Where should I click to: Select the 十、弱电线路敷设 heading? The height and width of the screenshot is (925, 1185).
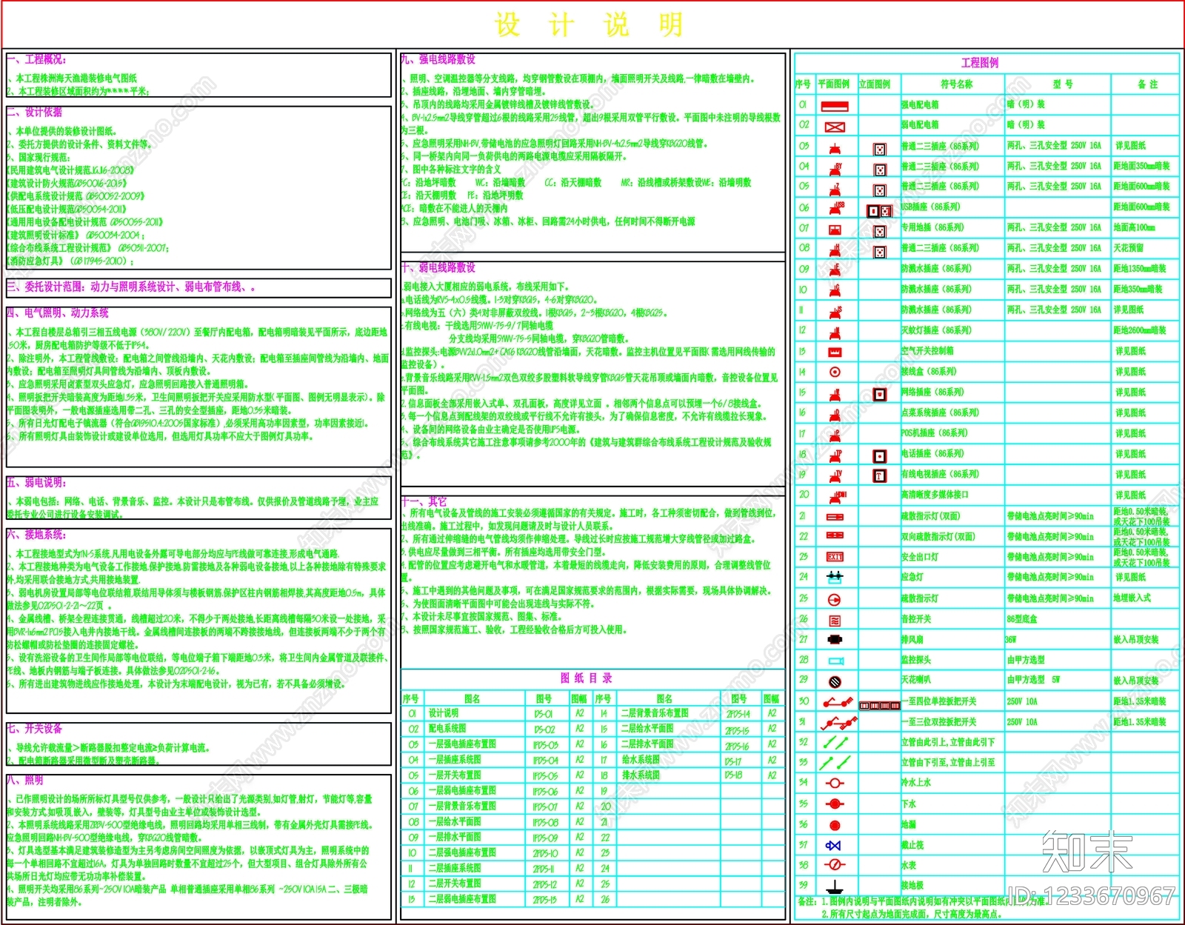438,267
